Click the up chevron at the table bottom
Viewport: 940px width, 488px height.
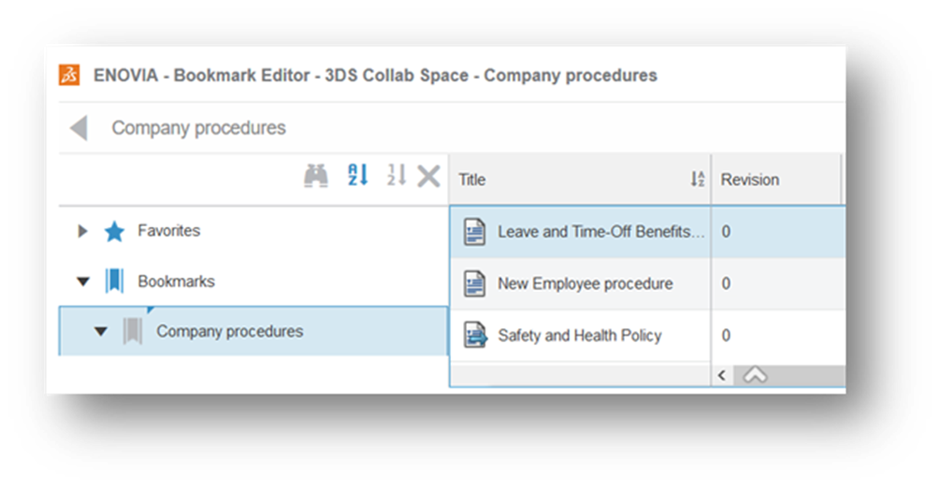pyautogui.click(x=754, y=375)
